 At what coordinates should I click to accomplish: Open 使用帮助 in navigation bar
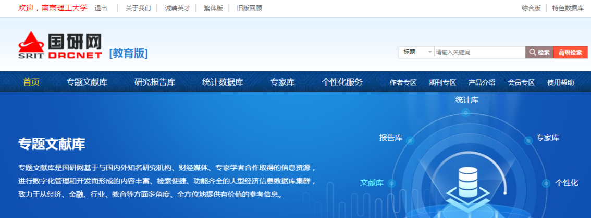click(x=561, y=83)
